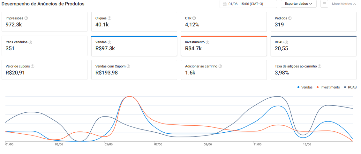Toggle the Vendas metric card
Screen dimensions: 361x154
pyautogui.click(x=134, y=46)
